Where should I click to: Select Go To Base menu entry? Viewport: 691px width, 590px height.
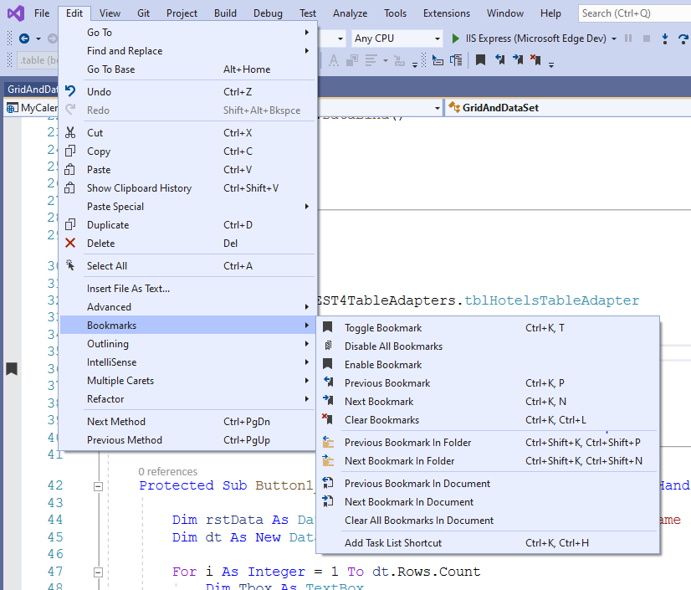pyautogui.click(x=188, y=69)
